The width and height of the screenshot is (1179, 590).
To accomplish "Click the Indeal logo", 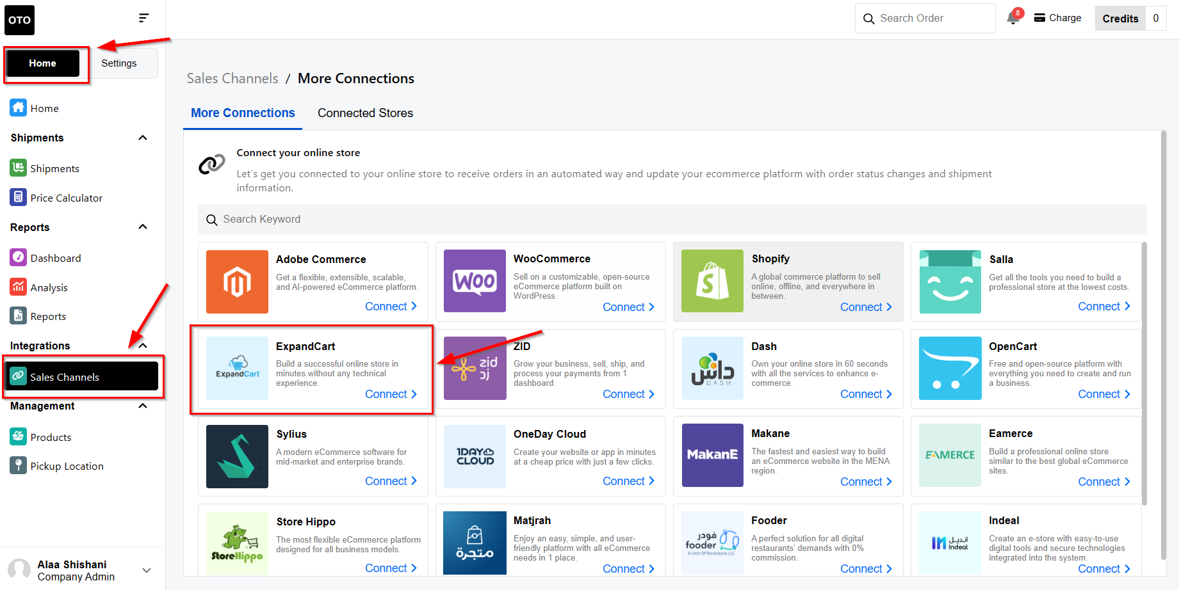I will [x=950, y=543].
